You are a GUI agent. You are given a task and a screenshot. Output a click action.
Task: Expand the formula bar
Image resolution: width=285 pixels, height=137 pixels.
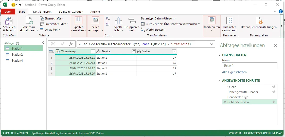[212, 44]
